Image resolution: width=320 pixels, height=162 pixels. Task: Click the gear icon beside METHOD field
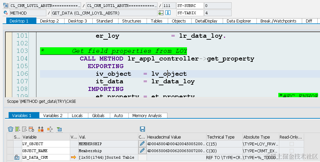point(6,13)
